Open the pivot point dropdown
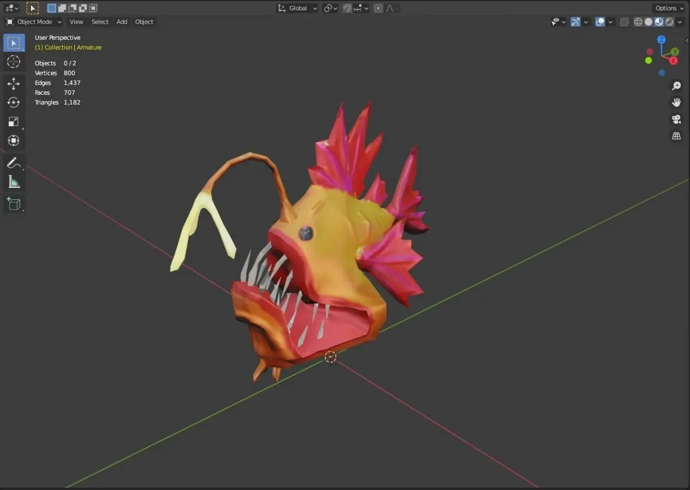The width and height of the screenshot is (690, 490). [331, 8]
